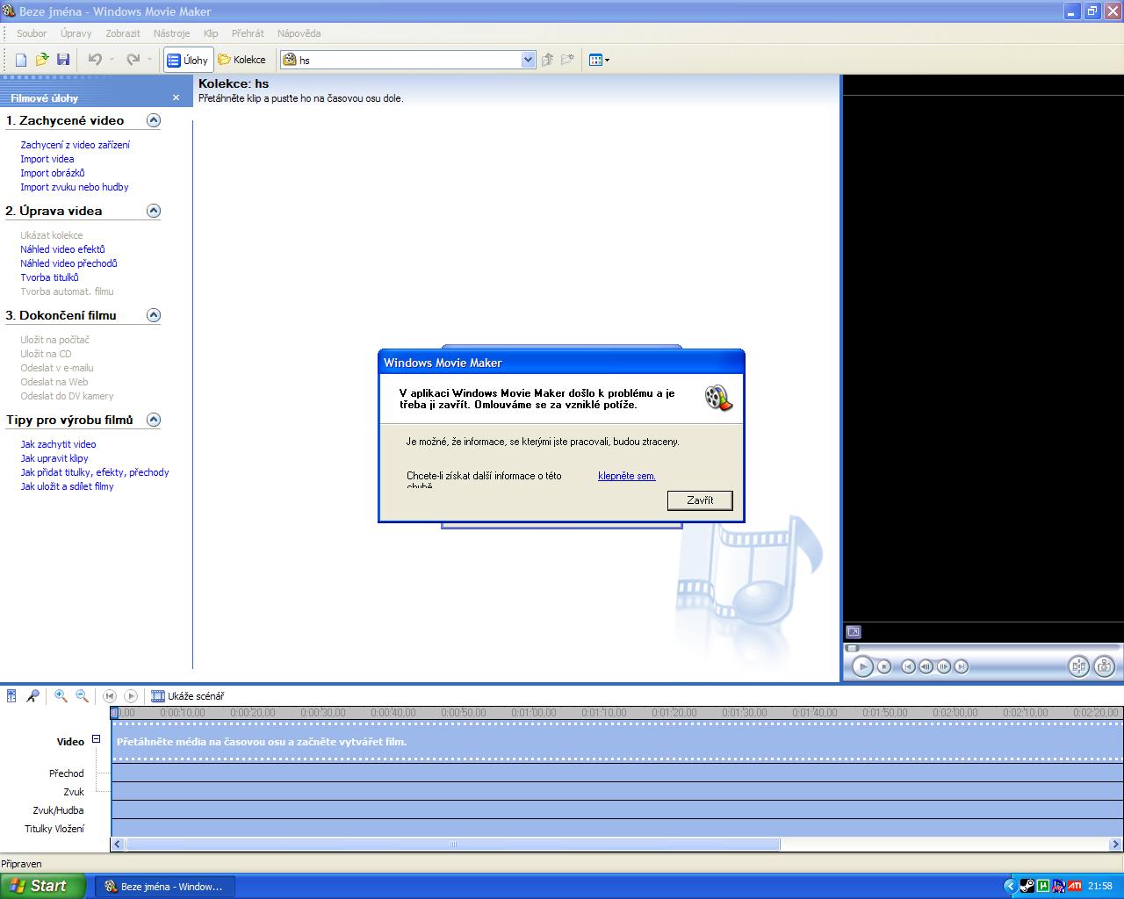Click the preview monitor seek bar handle
Viewport: 1124px width, 899px height.
click(x=851, y=648)
